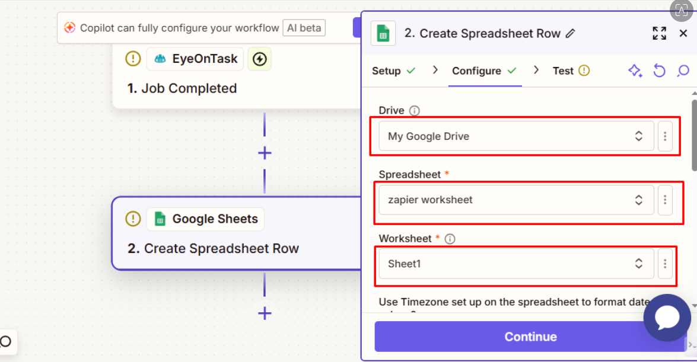Viewport: 697px width, 362px height.
Task: Open three-dot options for Spreadsheet field
Action: [665, 200]
